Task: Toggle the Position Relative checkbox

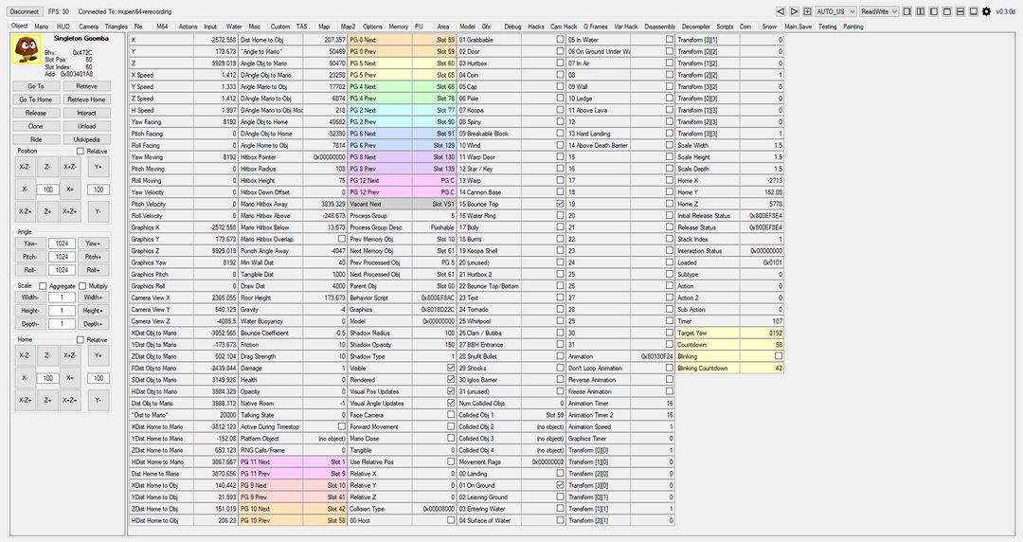Action: tap(81, 152)
